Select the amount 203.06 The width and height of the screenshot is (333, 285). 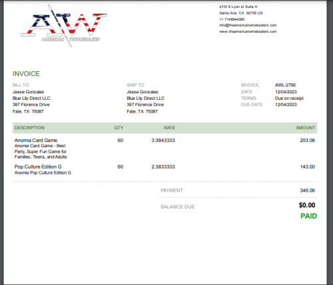308,141
